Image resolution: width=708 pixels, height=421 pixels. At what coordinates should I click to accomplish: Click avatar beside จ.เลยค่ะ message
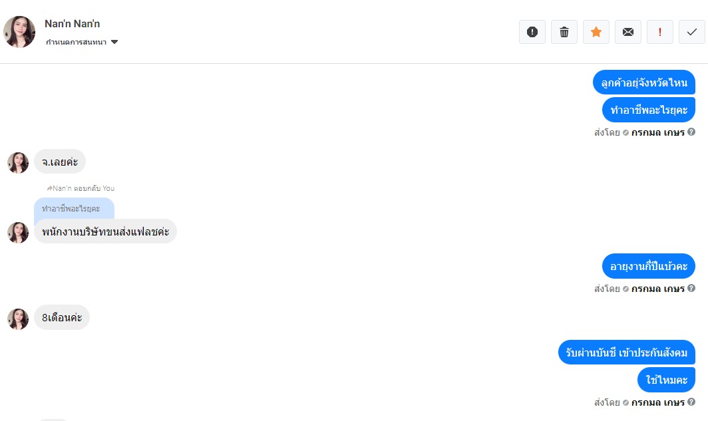tap(18, 162)
